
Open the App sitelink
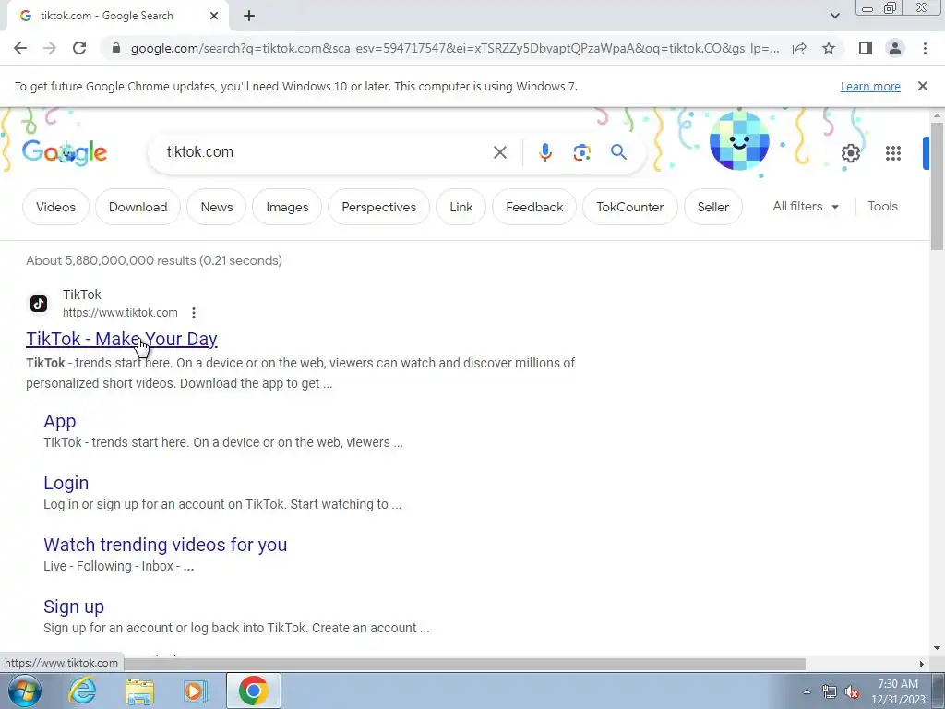(60, 421)
